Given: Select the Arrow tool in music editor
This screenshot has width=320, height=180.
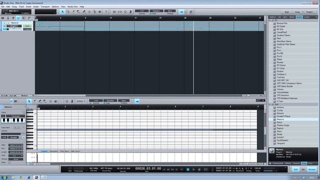Looking at the screenshot, I should [29, 101].
